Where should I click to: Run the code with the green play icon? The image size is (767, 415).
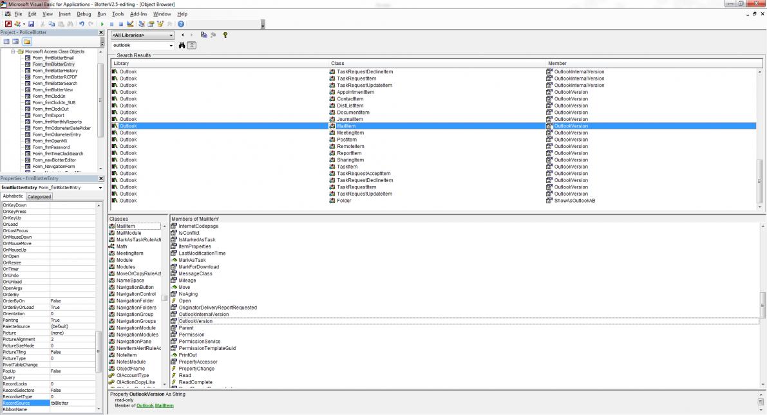[x=102, y=24]
